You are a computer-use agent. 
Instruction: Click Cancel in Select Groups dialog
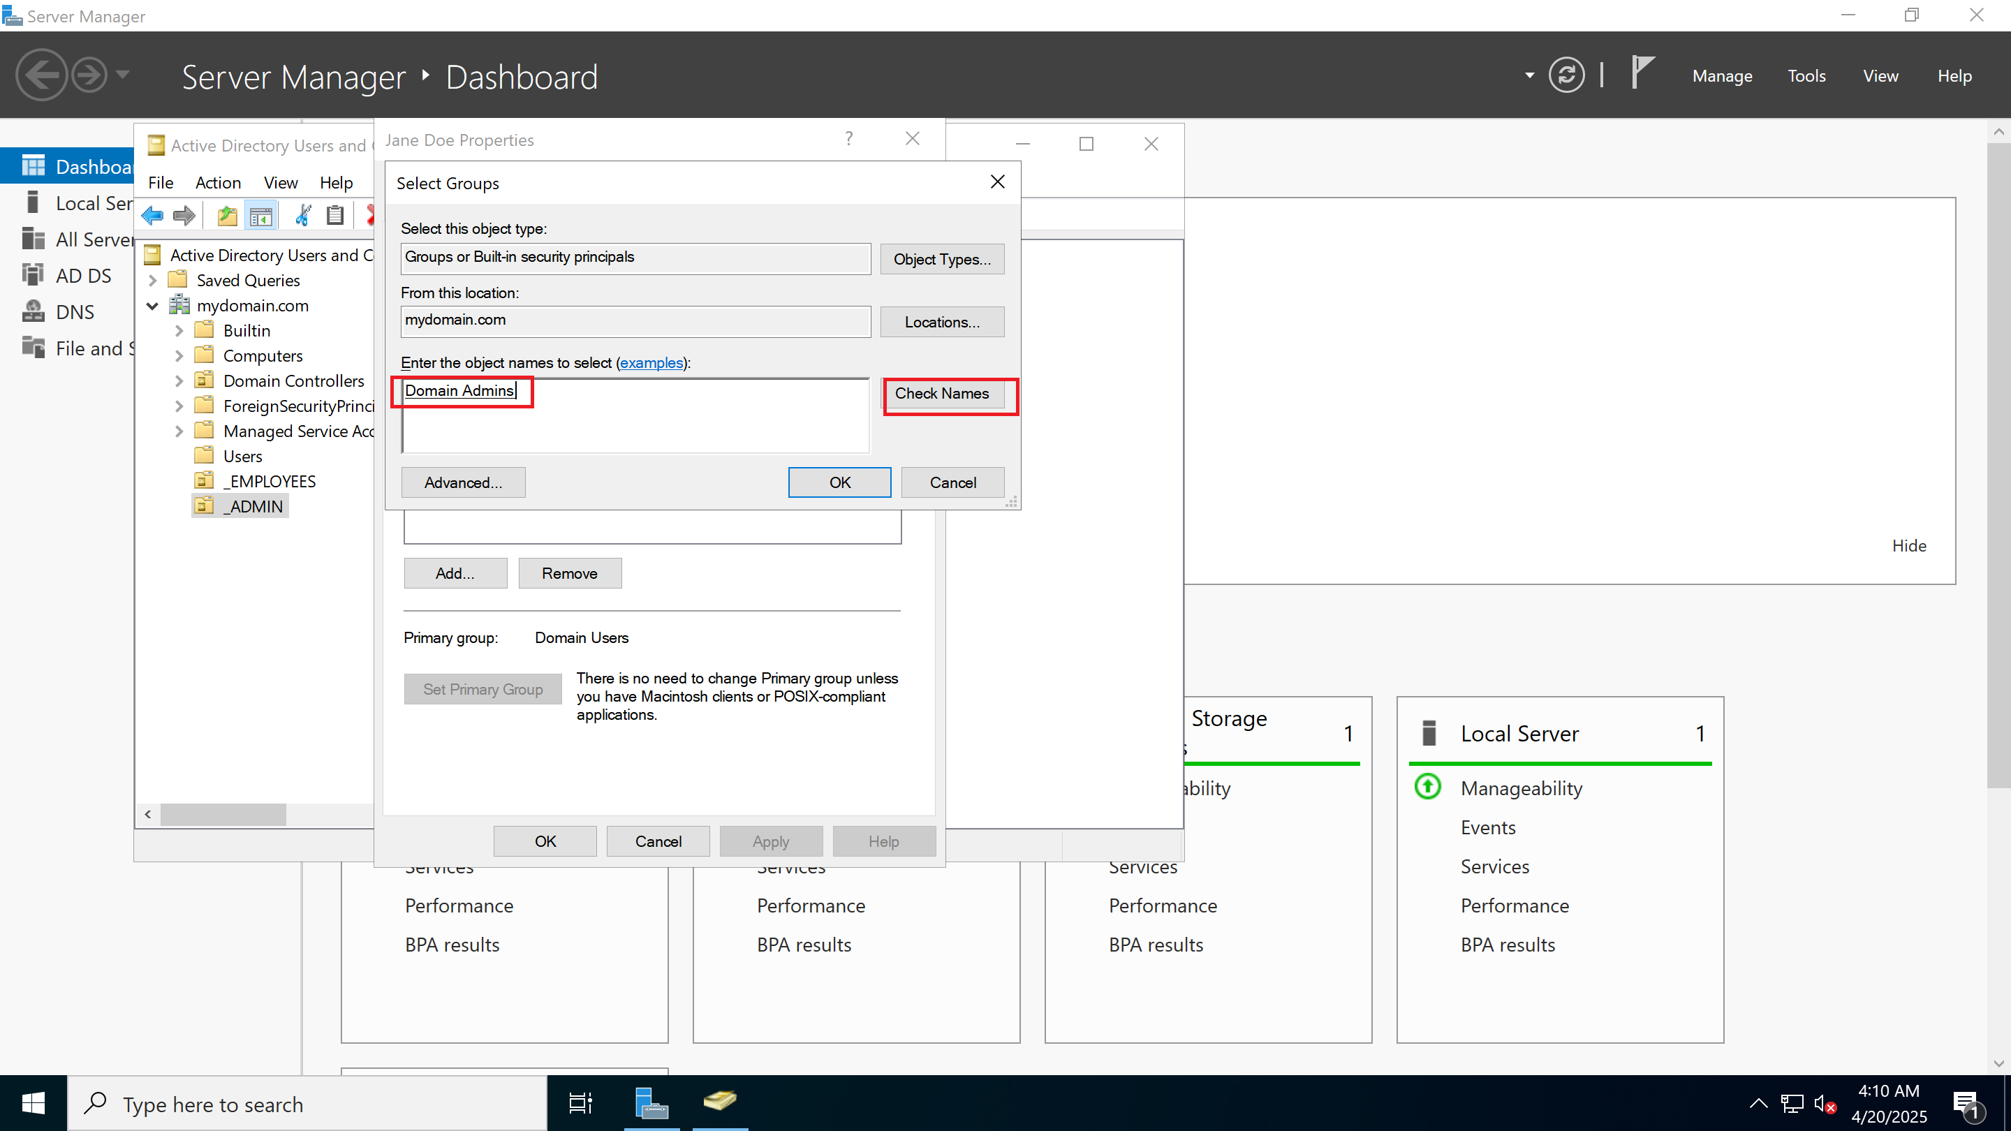click(953, 482)
